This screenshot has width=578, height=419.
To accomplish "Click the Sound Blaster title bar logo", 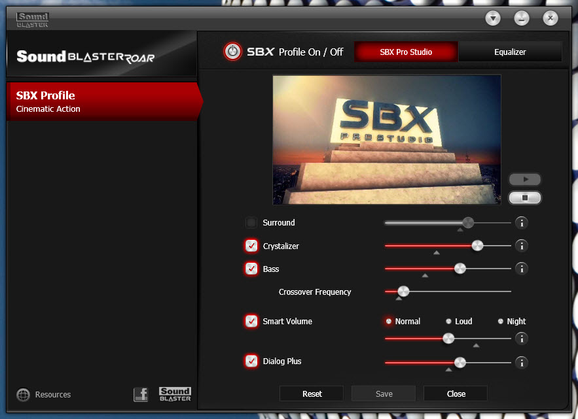I will coord(33,20).
